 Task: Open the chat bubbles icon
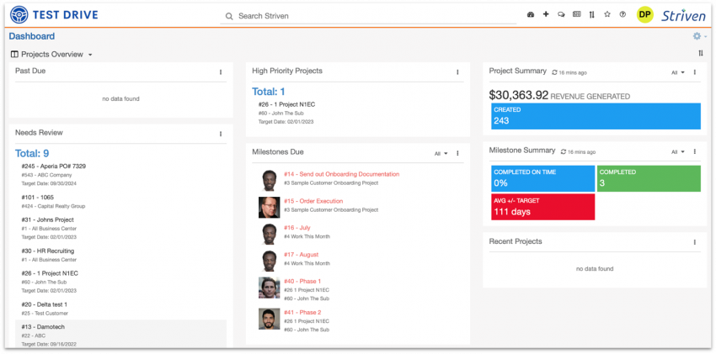(x=561, y=15)
